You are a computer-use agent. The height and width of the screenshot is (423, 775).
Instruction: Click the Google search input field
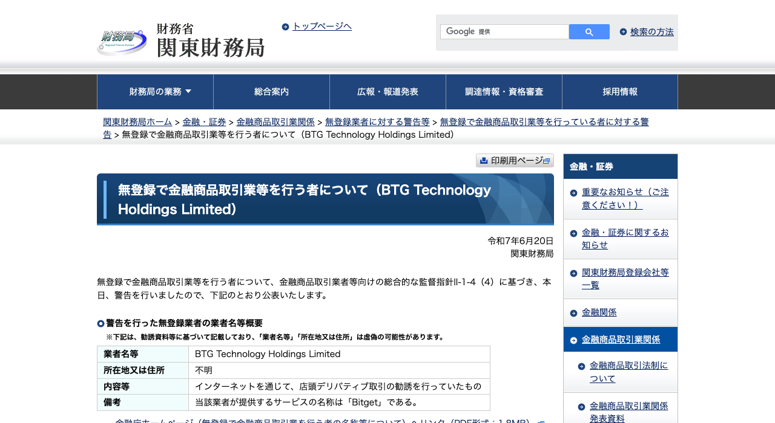[x=504, y=32]
